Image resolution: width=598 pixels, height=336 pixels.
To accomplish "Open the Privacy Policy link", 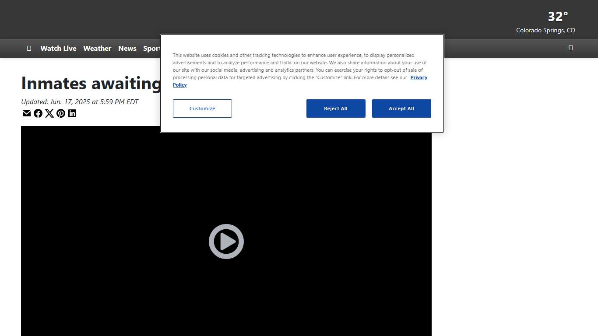I will click(x=419, y=77).
